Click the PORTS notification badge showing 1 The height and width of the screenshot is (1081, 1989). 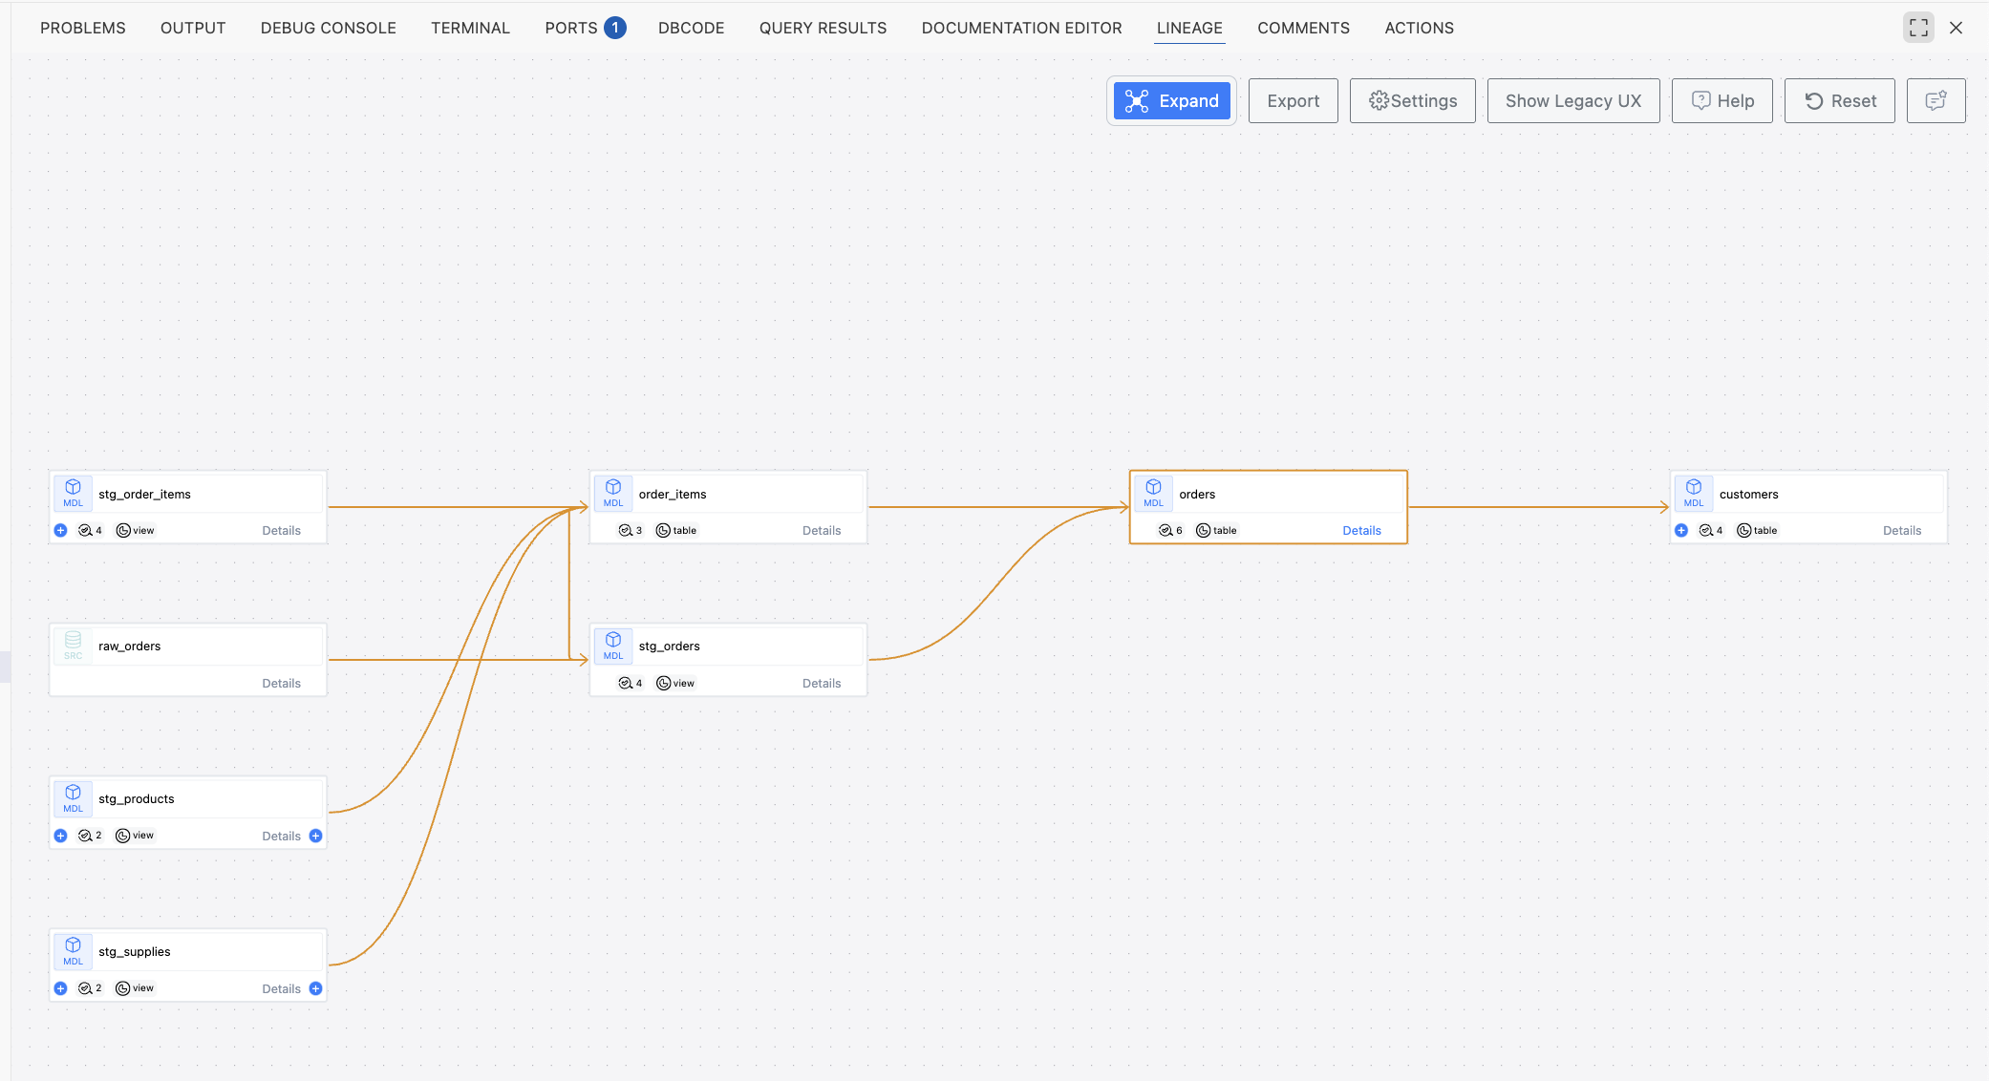coord(616,28)
